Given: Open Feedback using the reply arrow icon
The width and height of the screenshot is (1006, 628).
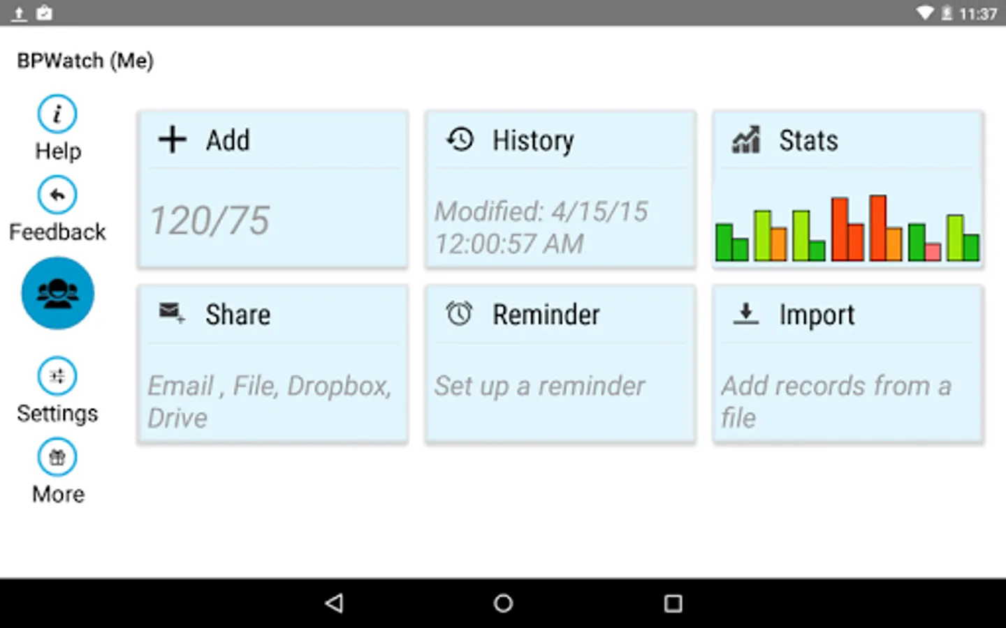Looking at the screenshot, I should 57,195.
